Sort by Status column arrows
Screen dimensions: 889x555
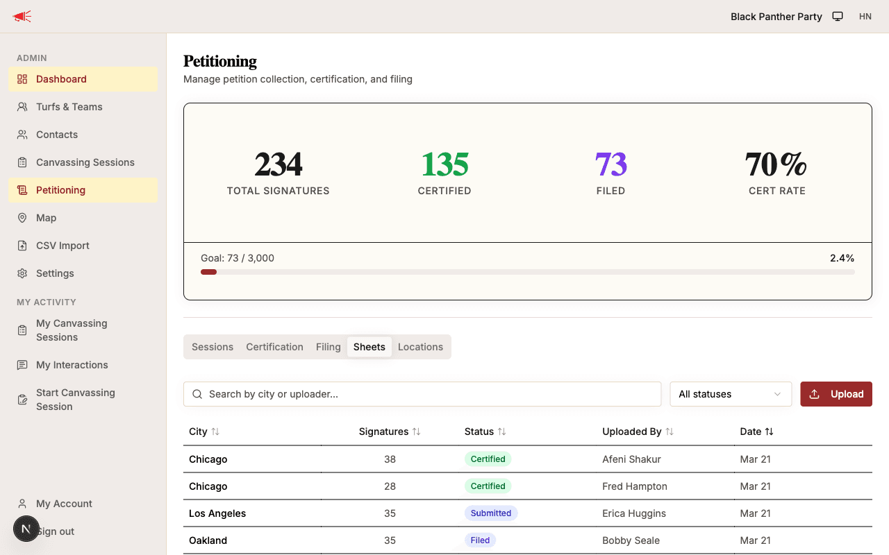[501, 432]
